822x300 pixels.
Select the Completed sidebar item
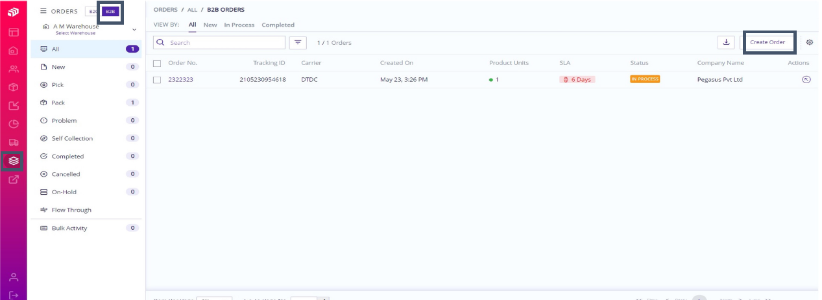pyautogui.click(x=89, y=156)
